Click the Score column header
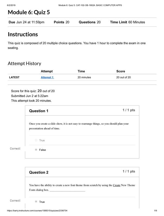The image size is (164, 216). point(121,71)
